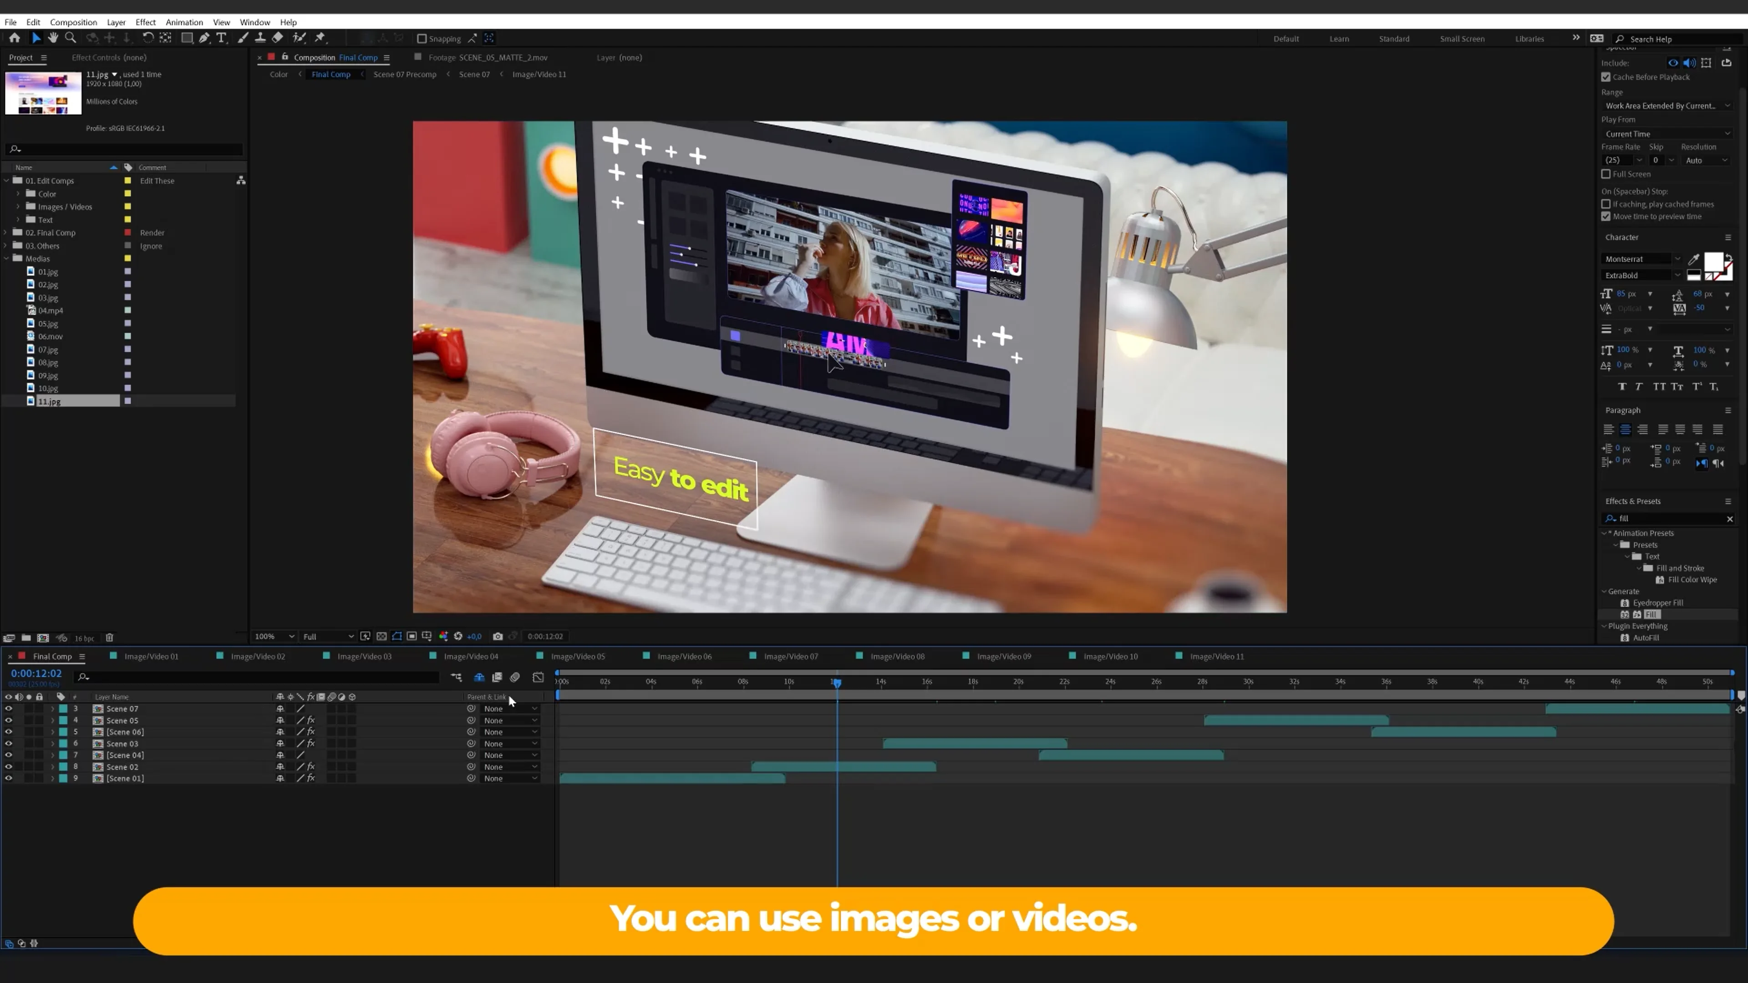Open the Animation menu

click(x=184, y=22)
